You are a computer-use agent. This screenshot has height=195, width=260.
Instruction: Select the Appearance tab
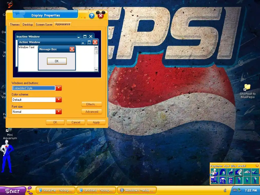coord(63,24)
